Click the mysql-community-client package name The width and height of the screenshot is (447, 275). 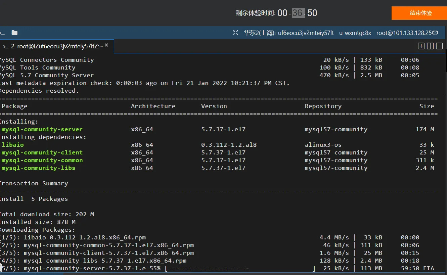click(42, 152)
